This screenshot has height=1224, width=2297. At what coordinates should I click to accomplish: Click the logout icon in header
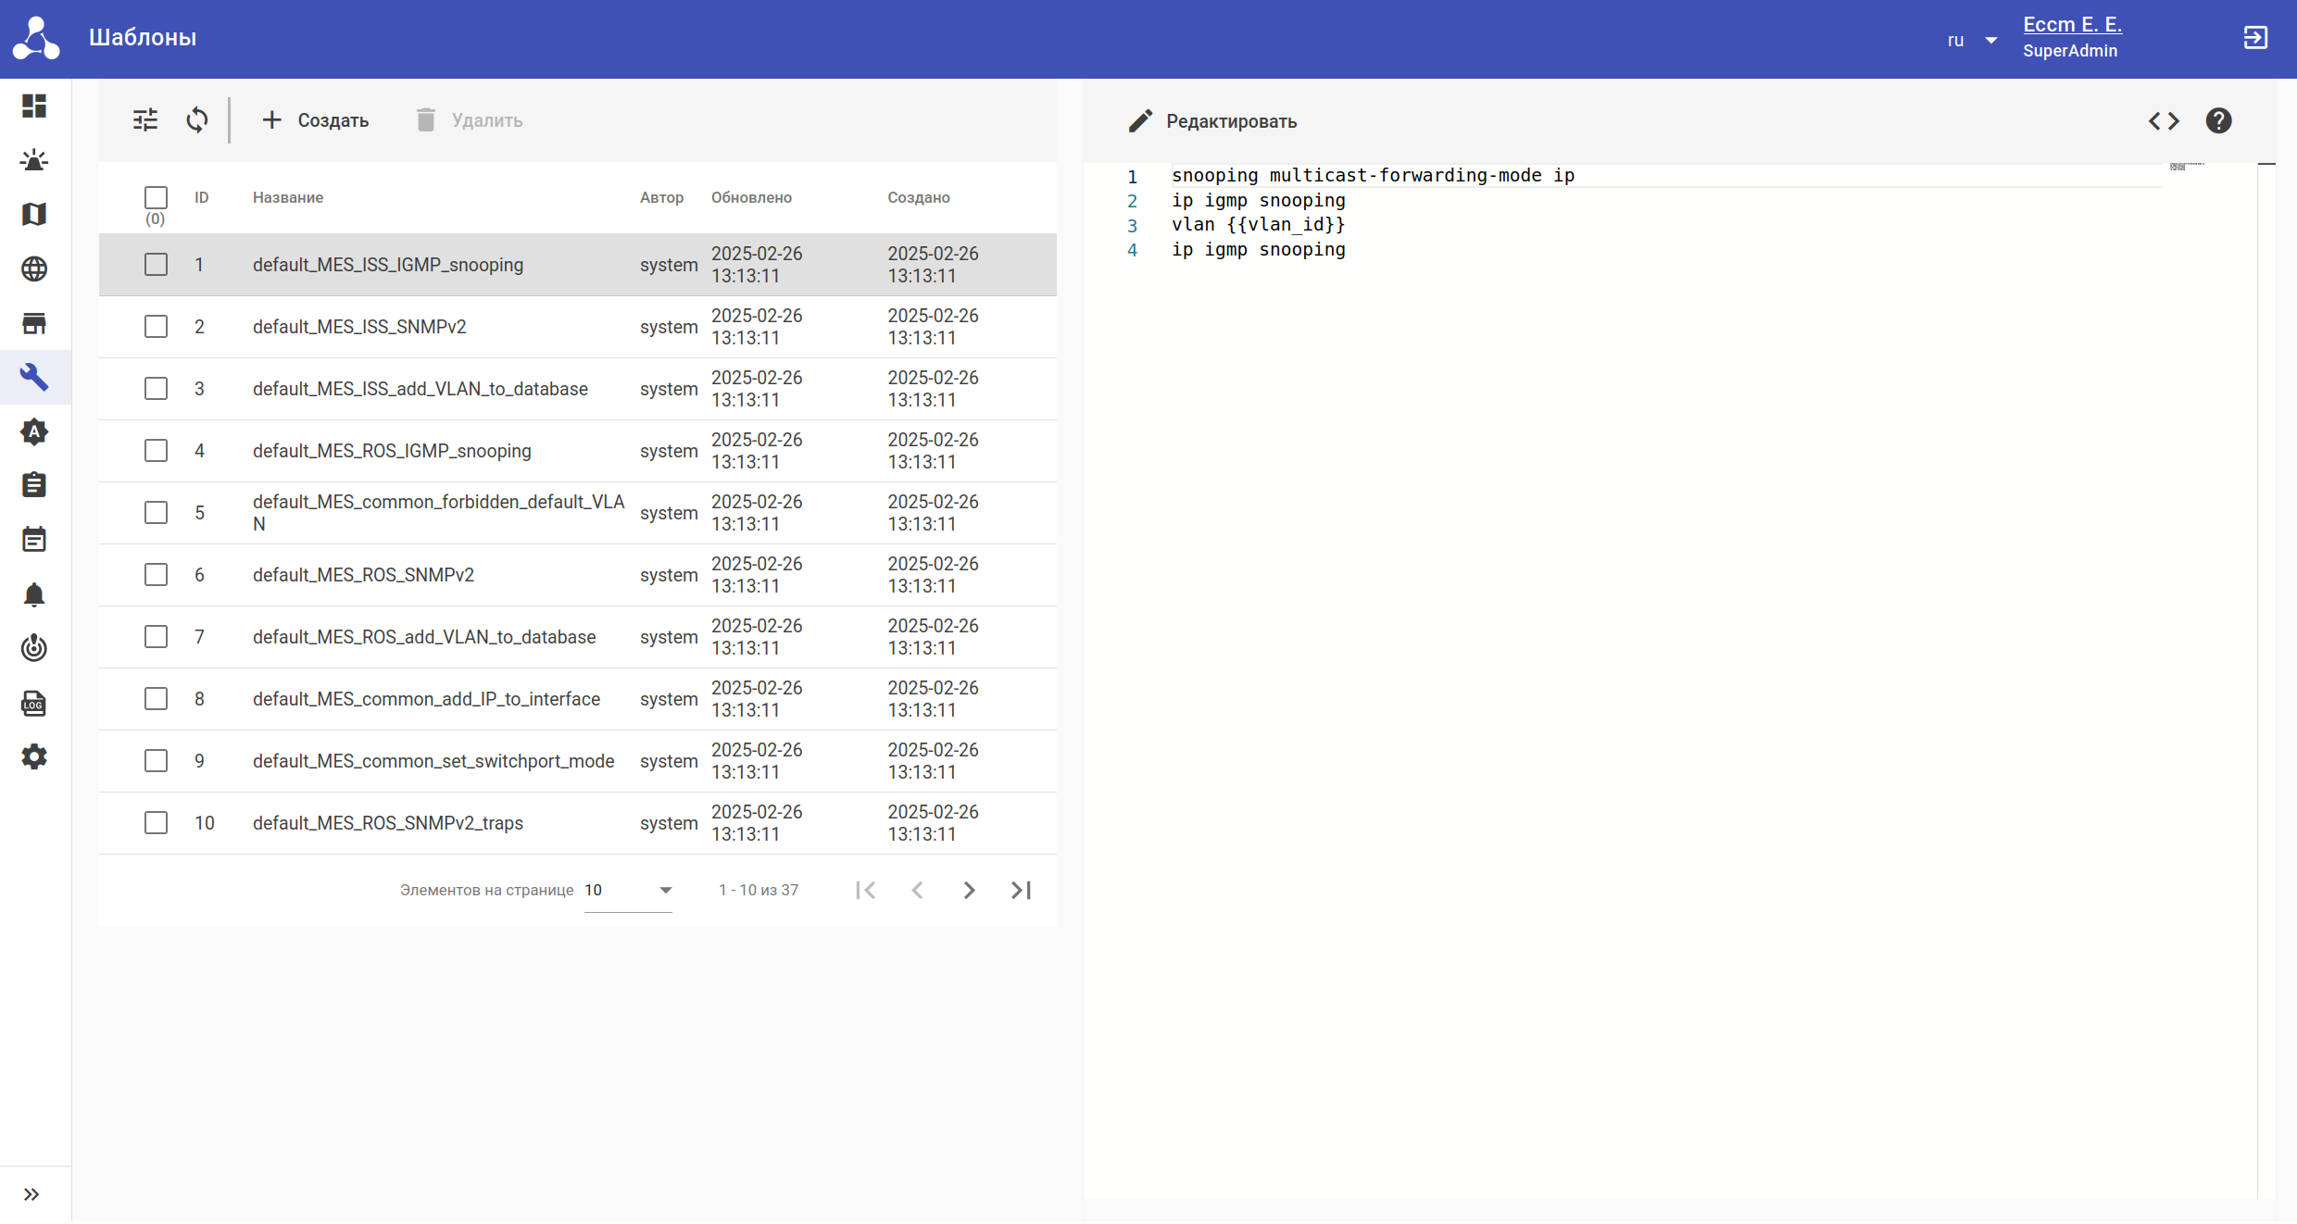(x=2255, y=38)
